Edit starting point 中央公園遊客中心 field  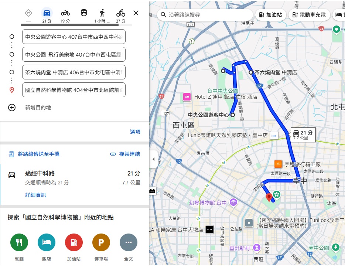[74, 37]
